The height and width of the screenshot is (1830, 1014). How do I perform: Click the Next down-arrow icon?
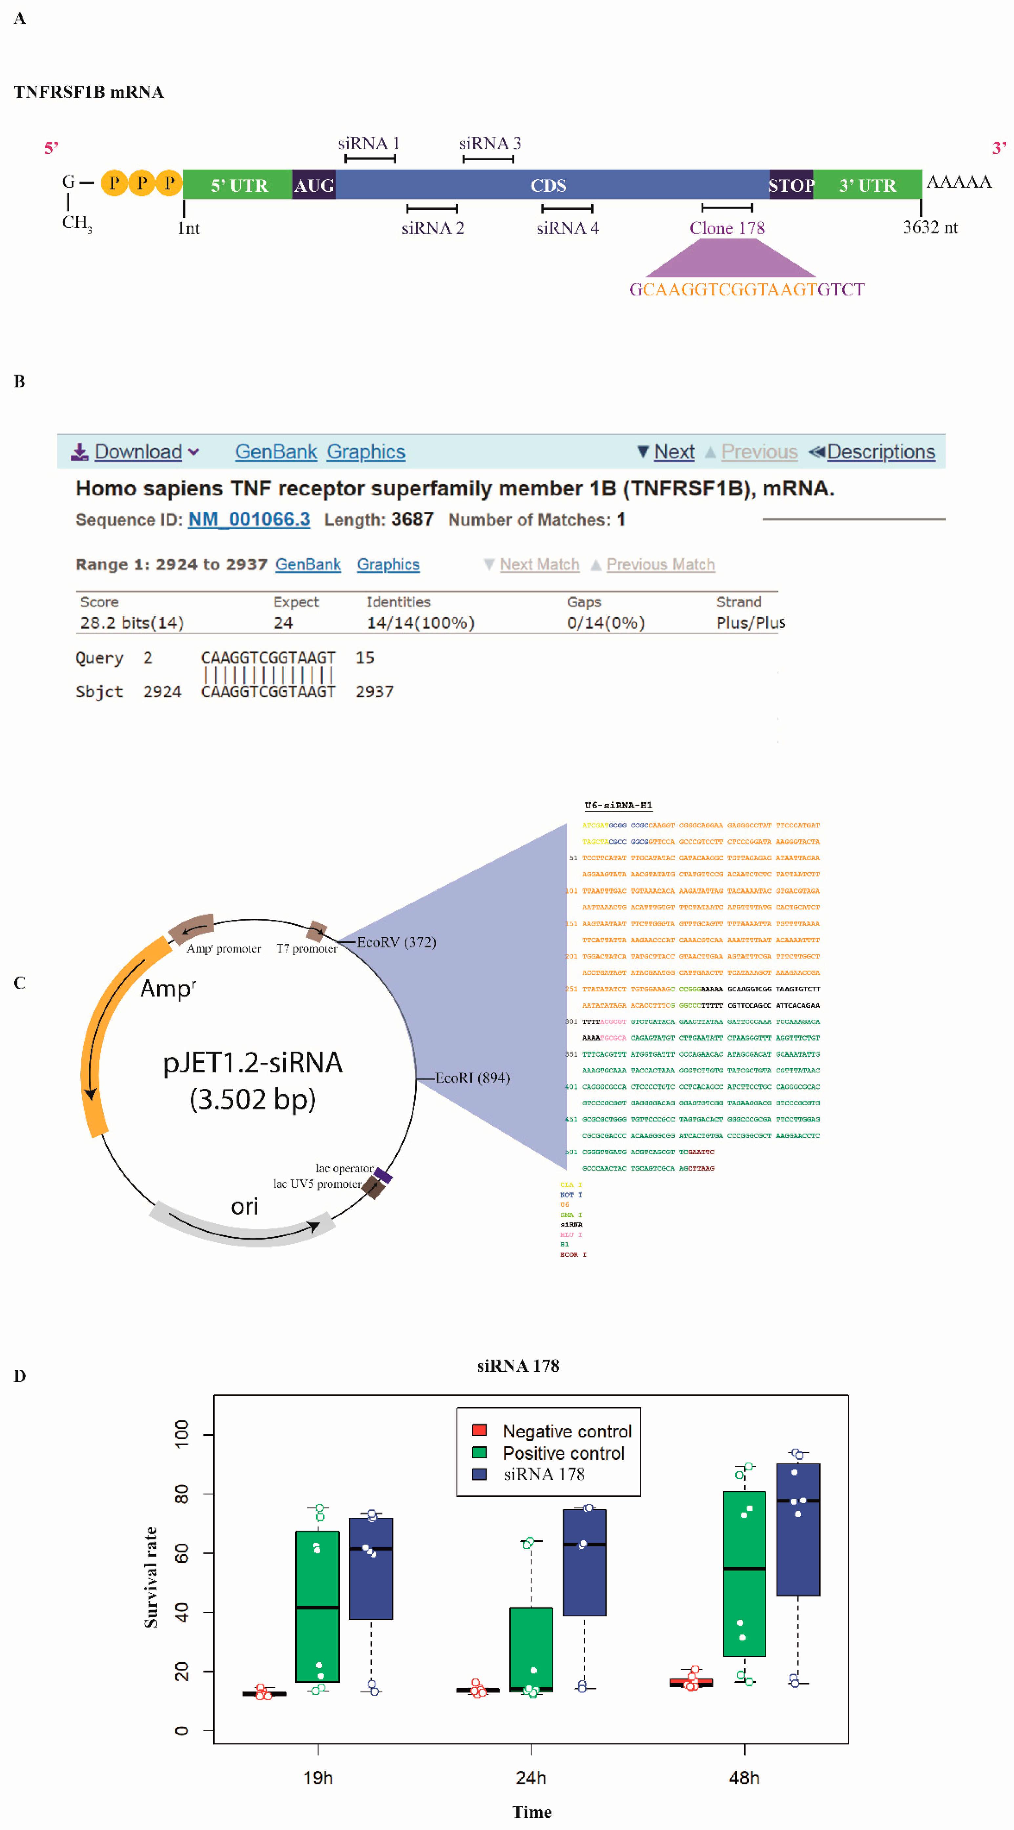click(x=642, y=452)
